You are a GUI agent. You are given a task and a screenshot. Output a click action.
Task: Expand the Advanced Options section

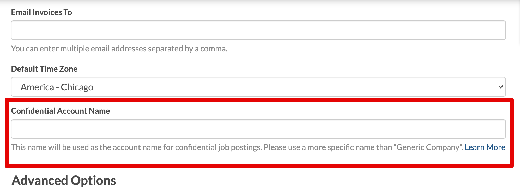[64, 180]
